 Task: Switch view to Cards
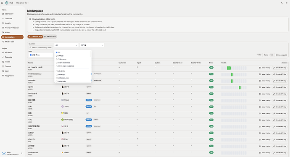point(266,55)
